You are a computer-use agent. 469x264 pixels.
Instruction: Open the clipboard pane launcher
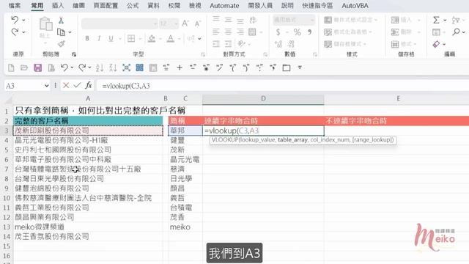pos(74,54)
